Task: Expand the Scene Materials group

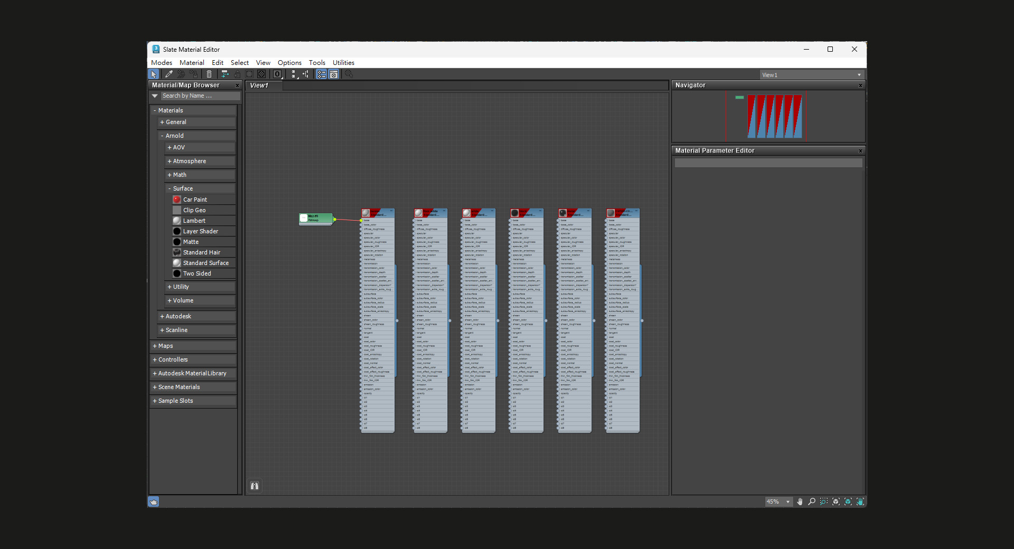Action: [155, 387]
